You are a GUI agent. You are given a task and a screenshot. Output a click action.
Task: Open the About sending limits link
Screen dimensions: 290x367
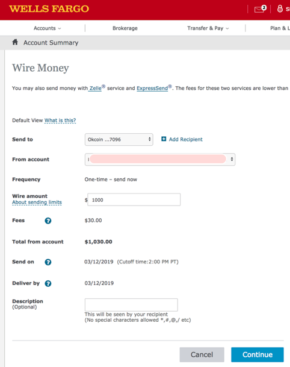[37, 202]
